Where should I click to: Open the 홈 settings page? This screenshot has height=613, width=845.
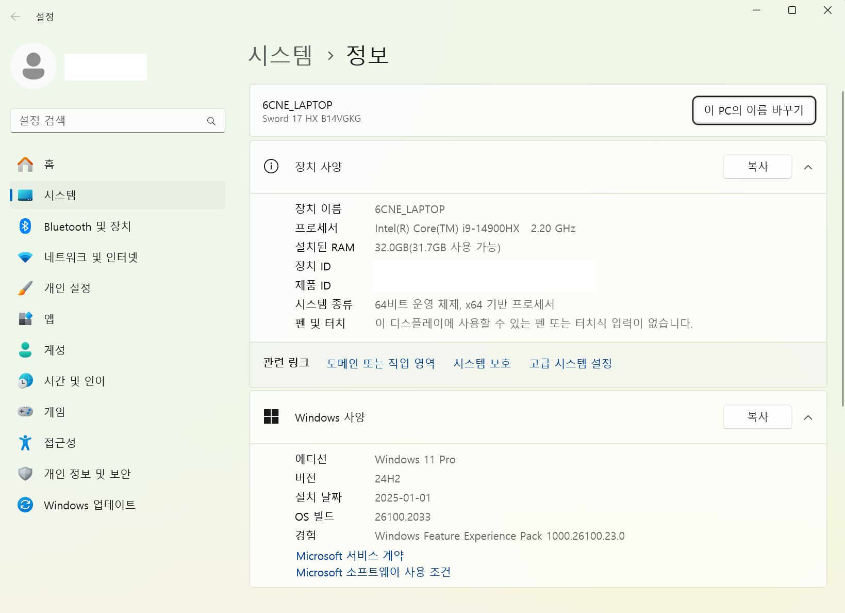click(118, 165)
